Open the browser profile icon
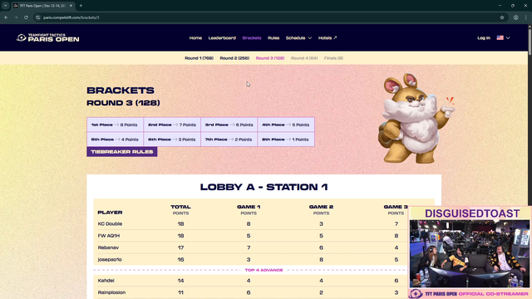The width and height of the screenshot is (532, 299). [x=515, y=17]
